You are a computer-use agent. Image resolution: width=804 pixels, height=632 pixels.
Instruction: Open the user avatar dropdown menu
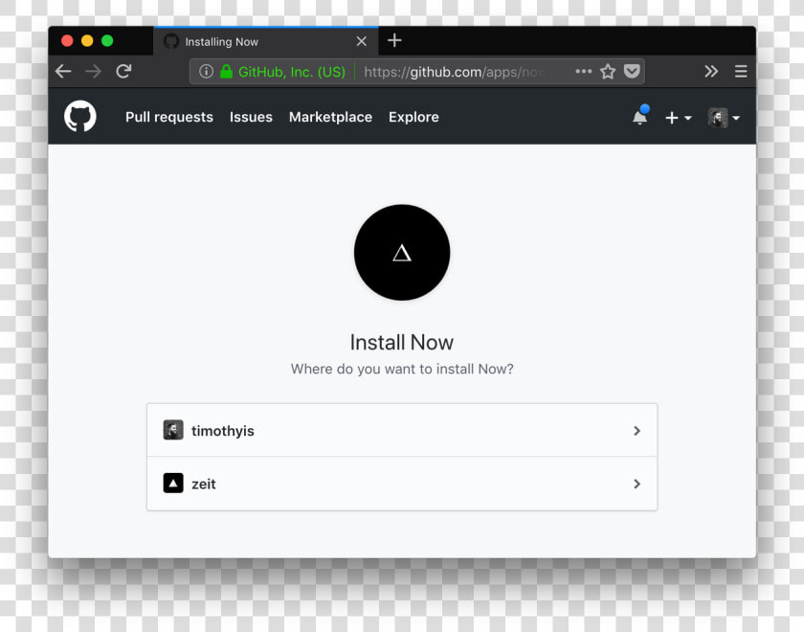(x=724, y=118)
